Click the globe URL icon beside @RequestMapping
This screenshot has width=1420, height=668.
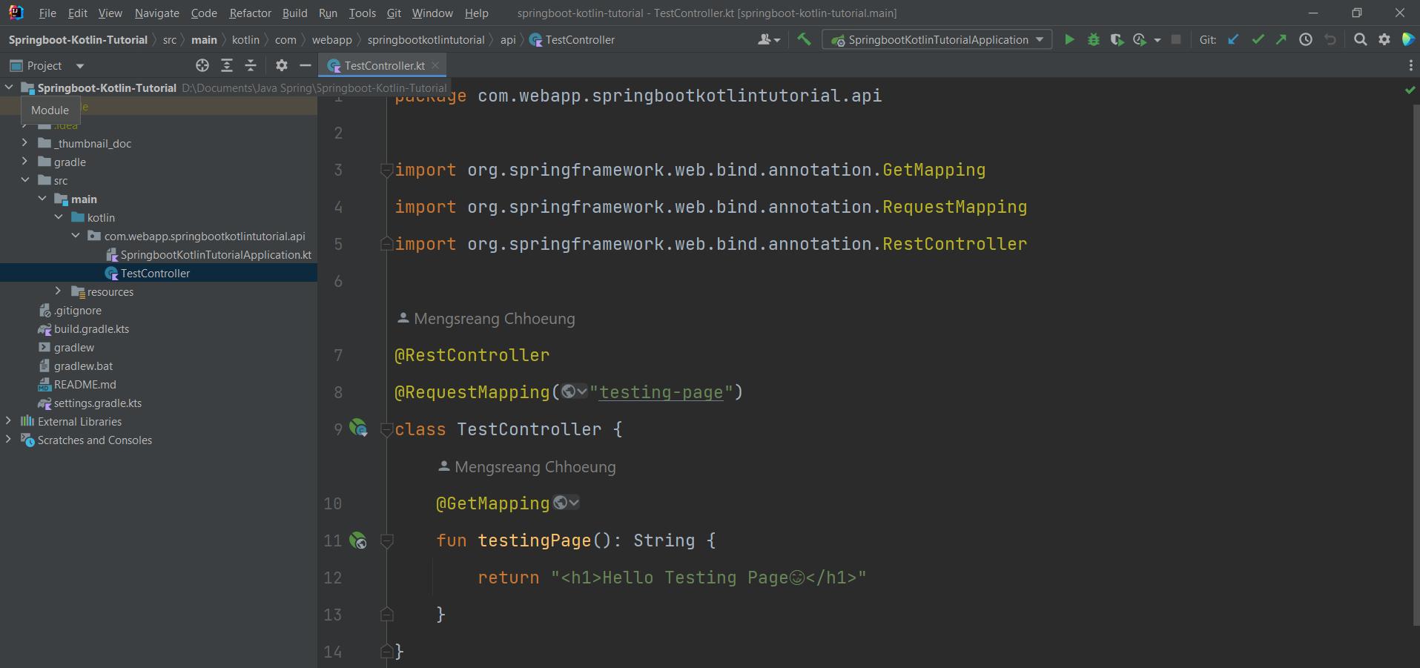(574, 391)
